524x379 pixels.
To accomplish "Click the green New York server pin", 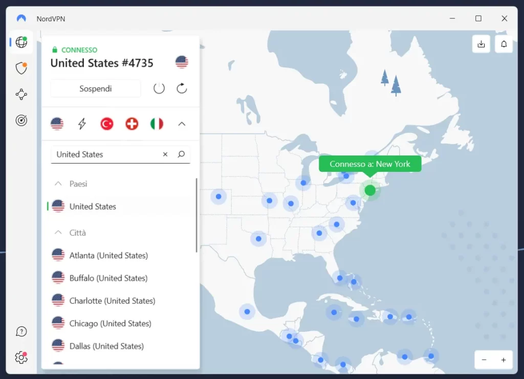I will click(370, 190).
